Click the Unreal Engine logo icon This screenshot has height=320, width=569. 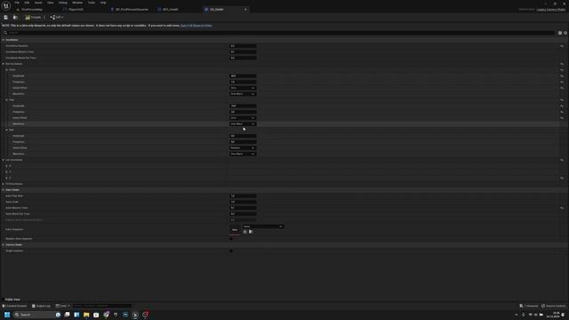coord(6,6)
